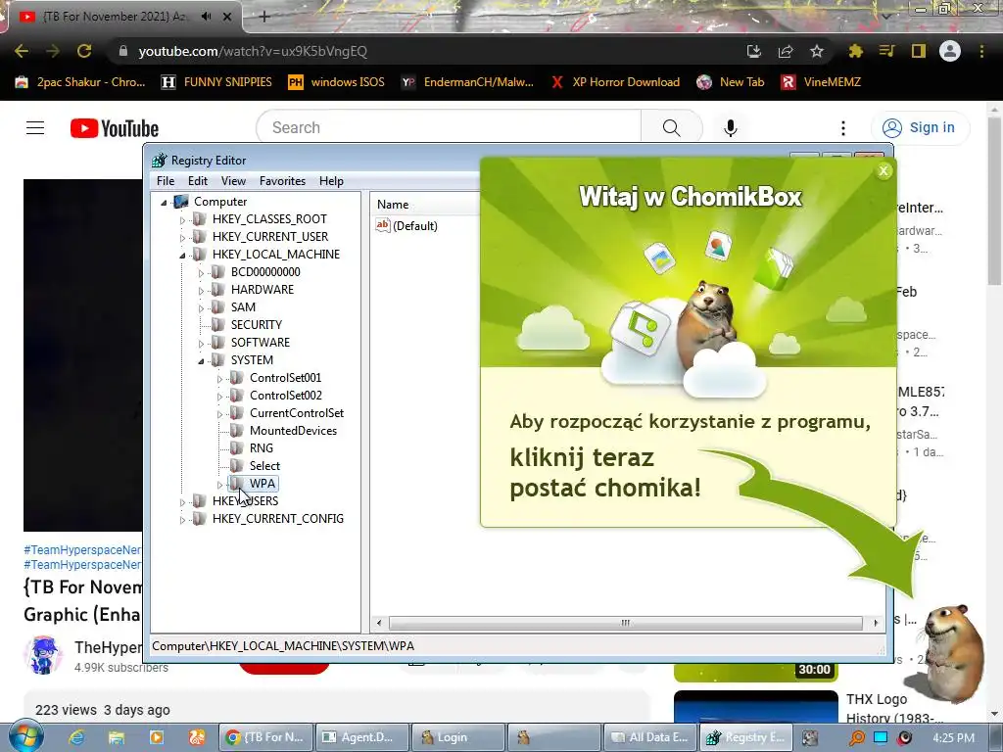Select the HKEY_CURRENT_CONFIG hive

(x=277, y=519)
